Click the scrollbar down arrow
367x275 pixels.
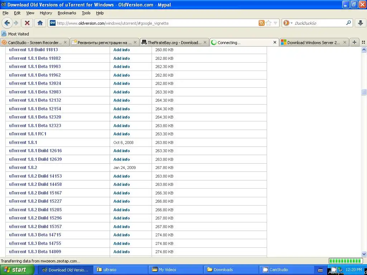(364, 254)
